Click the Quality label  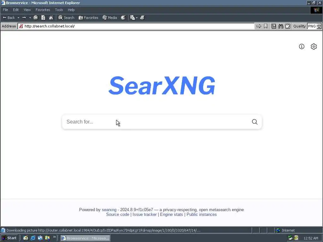(300, 26)
